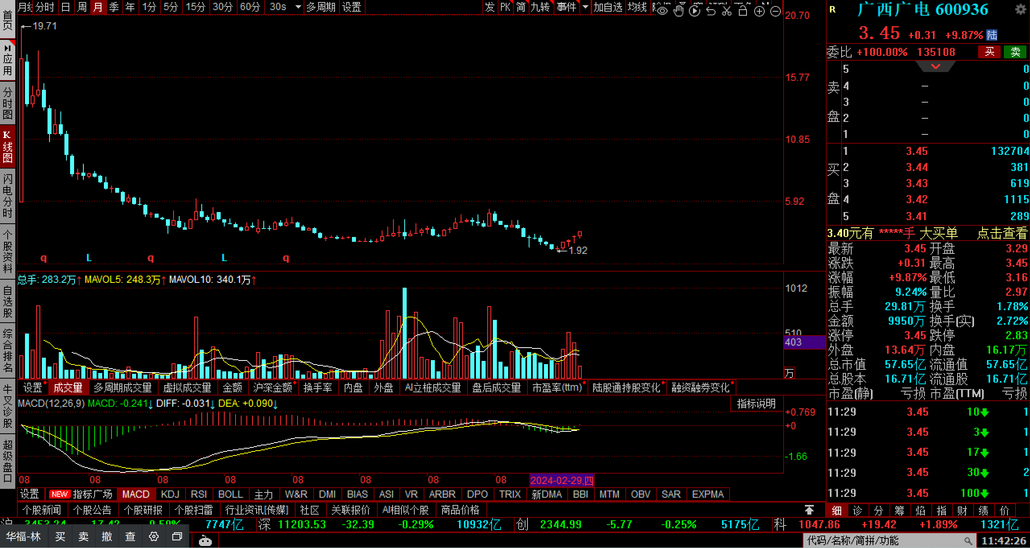Click the 指标说明 indicator description button
The height and width of the screenshot is (548, 1030).
pyautogui.click(x=756, y=404)
